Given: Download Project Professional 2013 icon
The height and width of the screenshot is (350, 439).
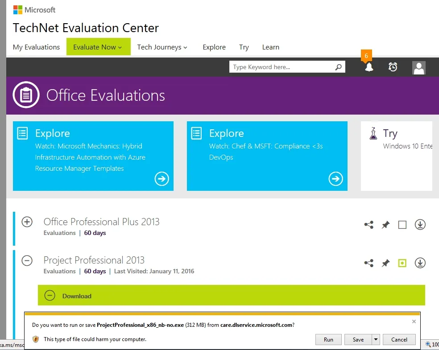Looking at the screenshot, I should 420,263.
